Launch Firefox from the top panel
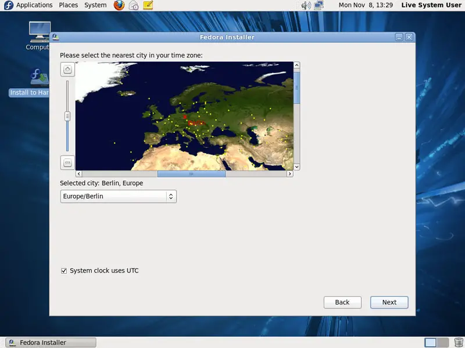Viewport: 465px width, 348px height. (119, 5)
